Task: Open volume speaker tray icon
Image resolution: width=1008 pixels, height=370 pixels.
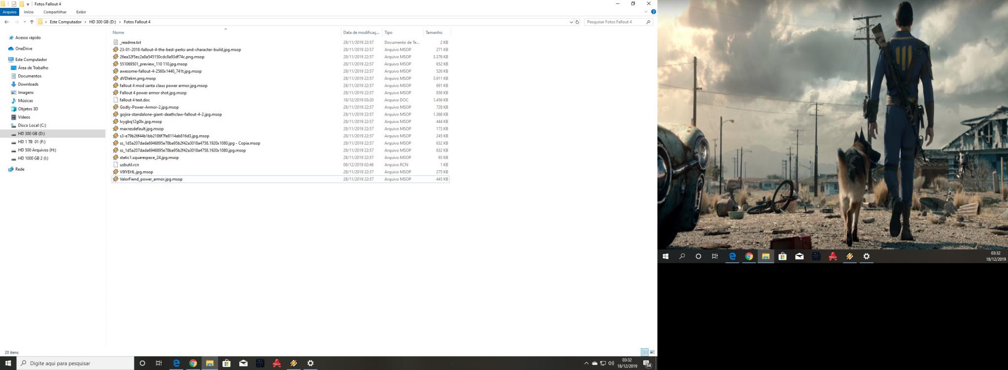Action: (611, 363)
